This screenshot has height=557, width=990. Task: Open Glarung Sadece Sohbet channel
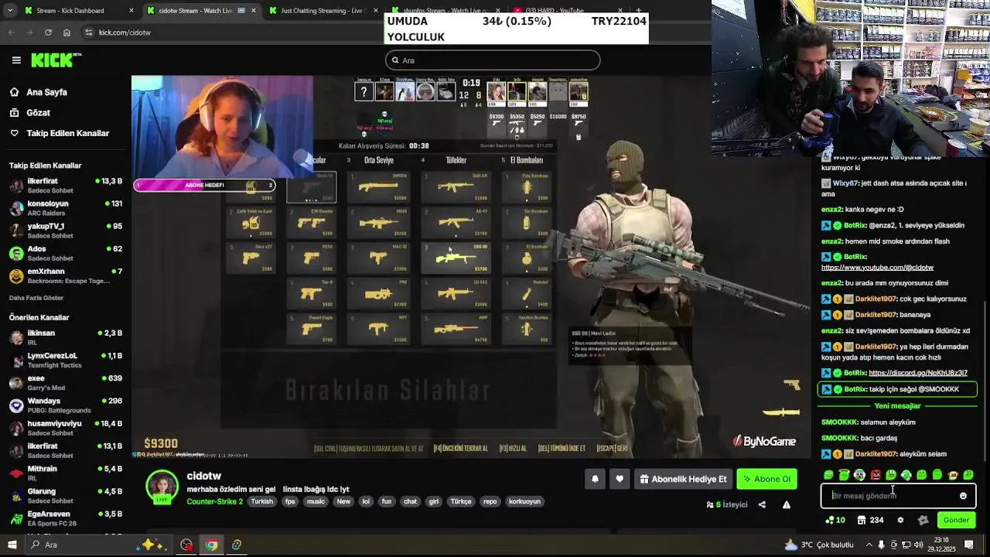pyautogui.click(x=66, y=495)
